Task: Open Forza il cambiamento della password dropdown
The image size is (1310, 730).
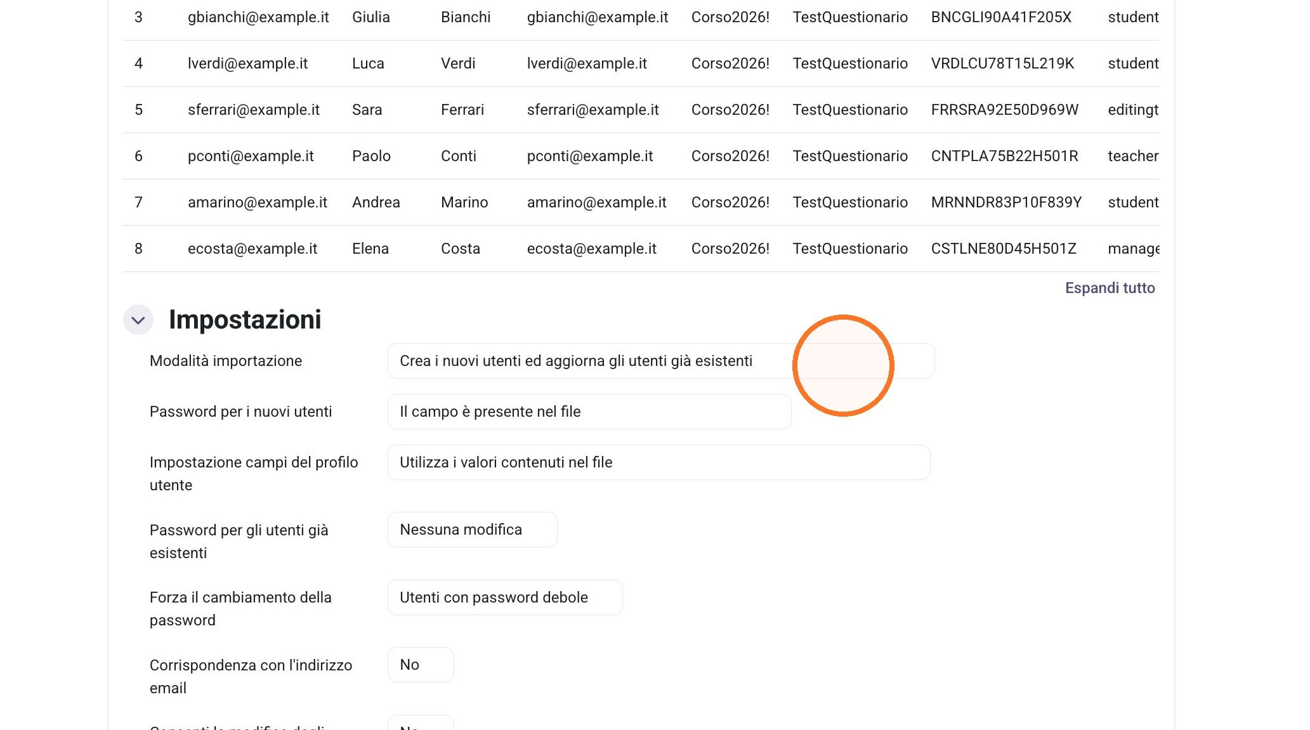Action: coord(505,597)
